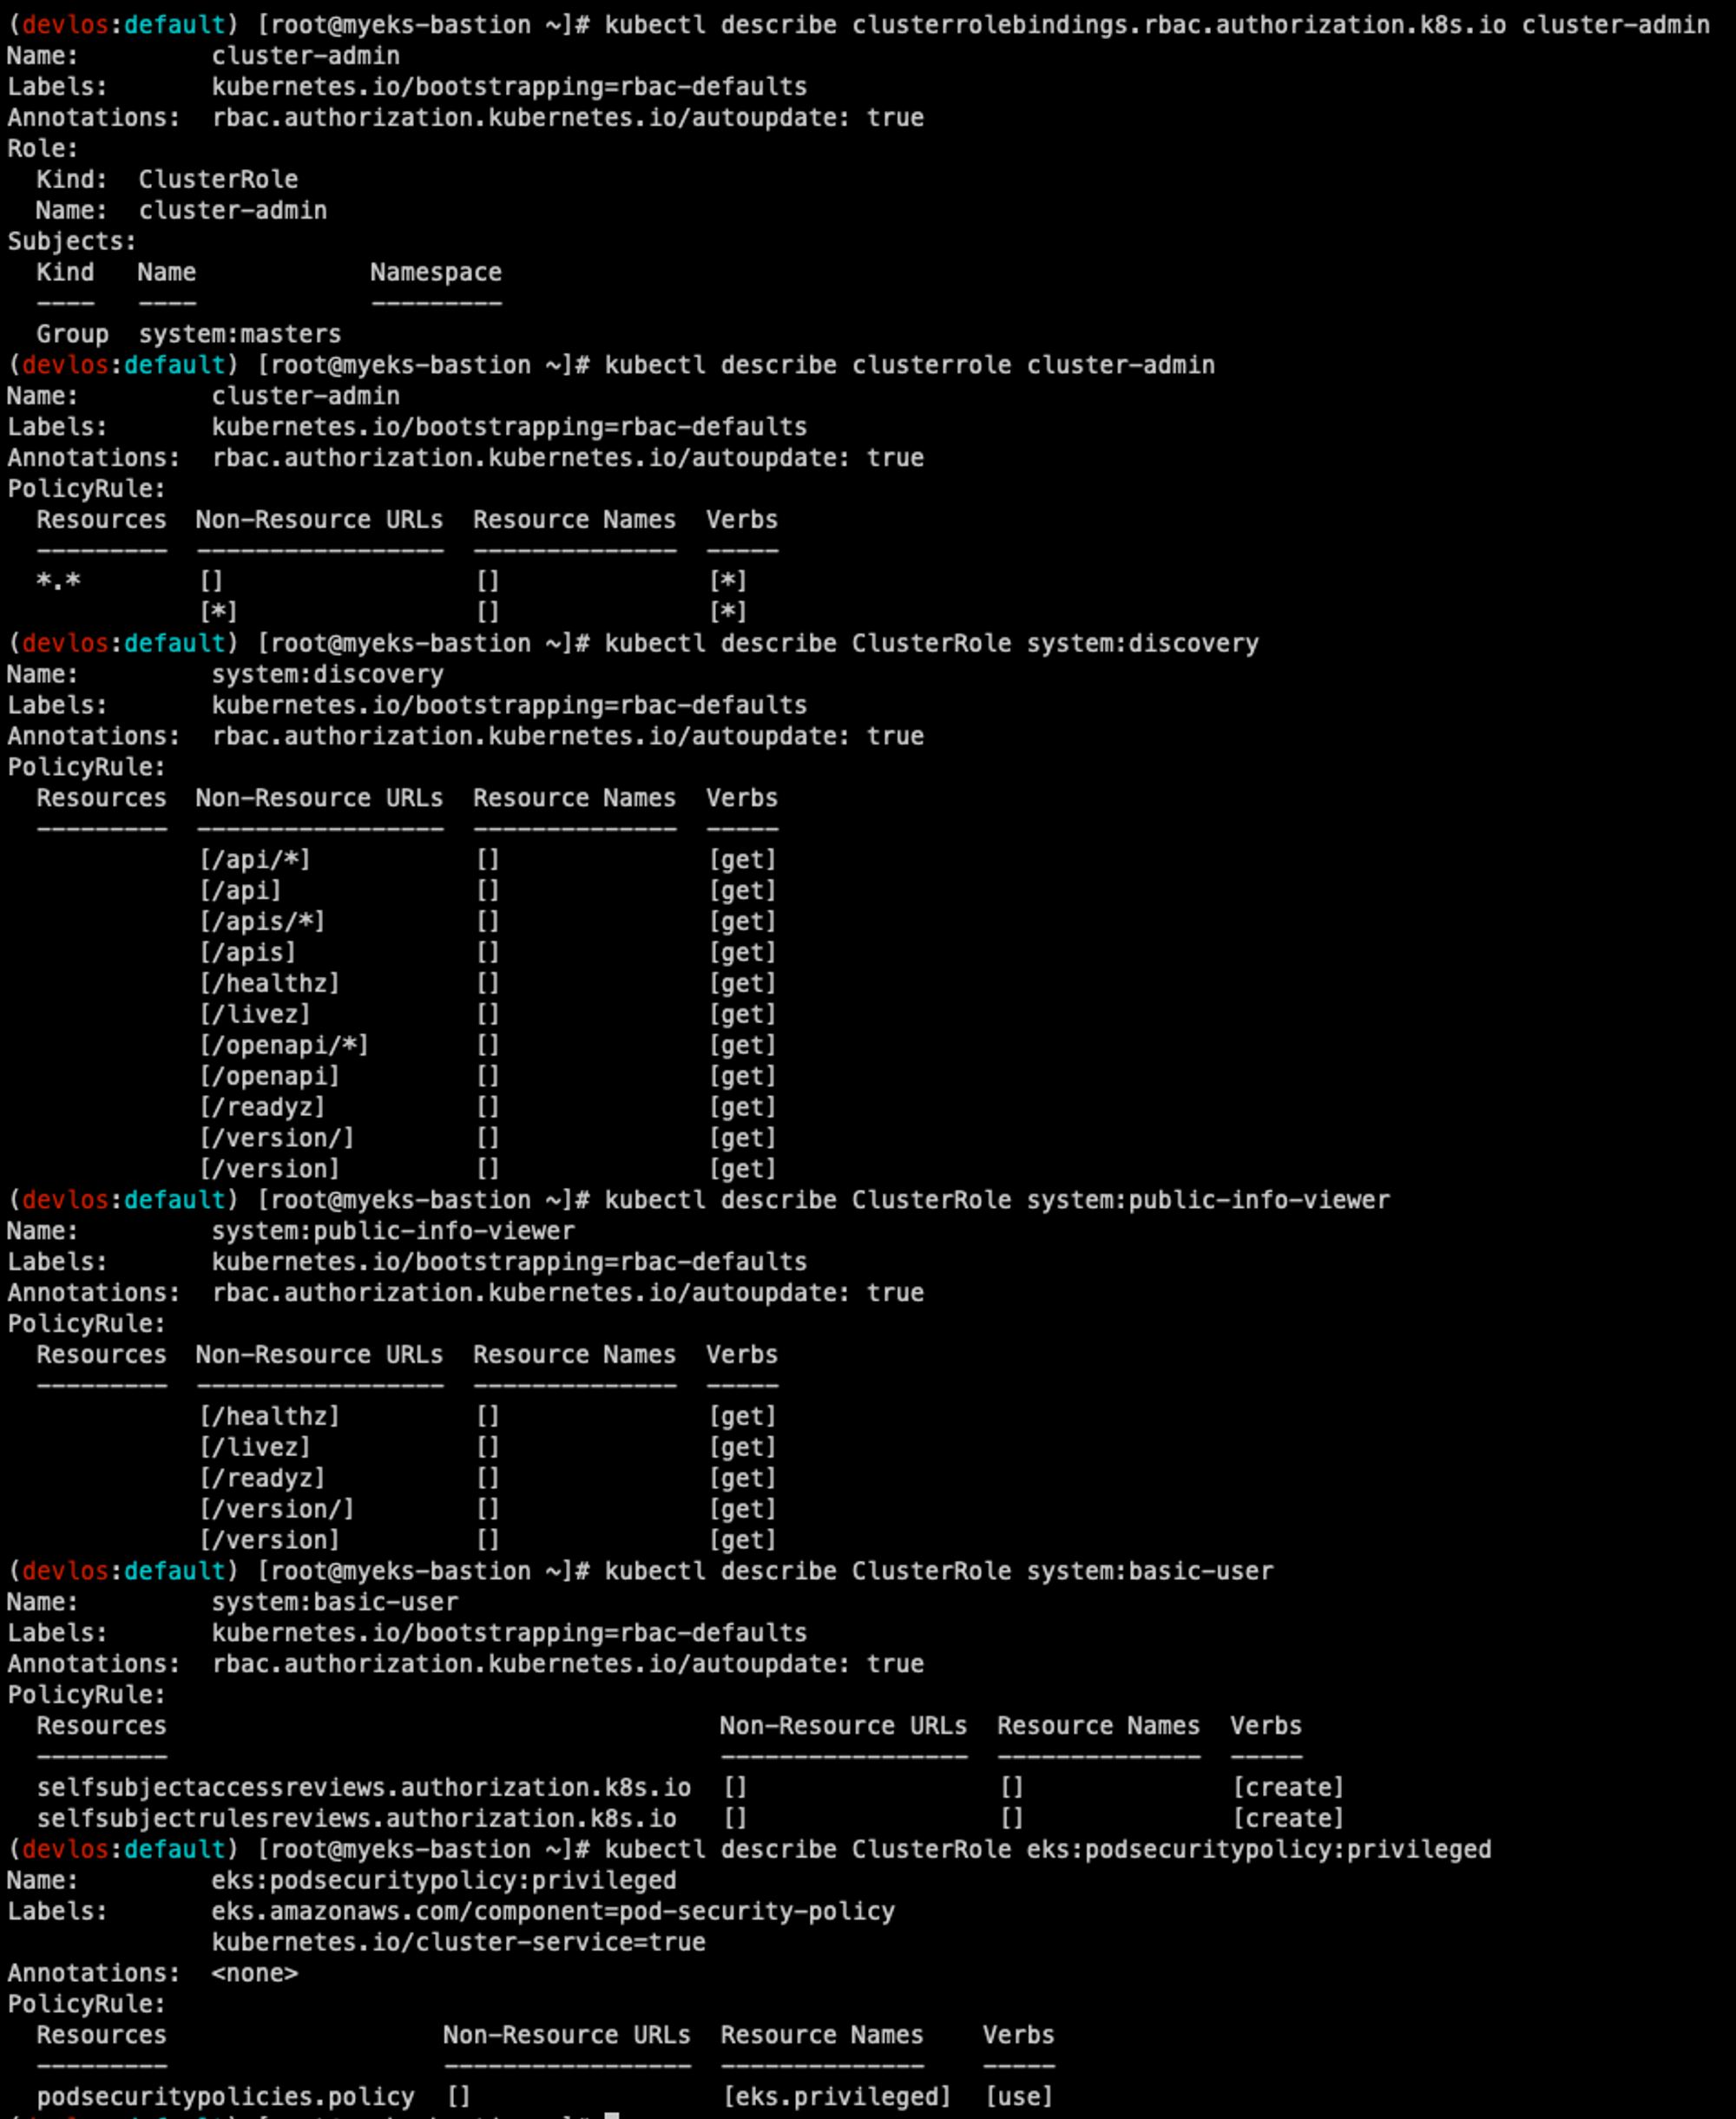Click the [/api/*] non-resource URL entry
Screen dimensions: 1736x2119
(x=254, y=860)
